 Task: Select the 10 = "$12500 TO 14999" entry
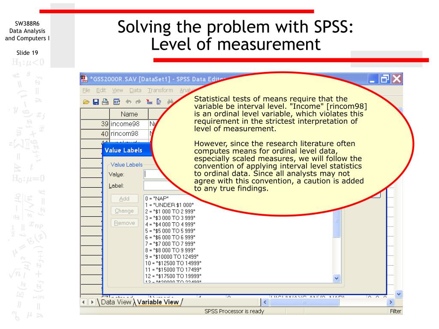coord(173,263)
